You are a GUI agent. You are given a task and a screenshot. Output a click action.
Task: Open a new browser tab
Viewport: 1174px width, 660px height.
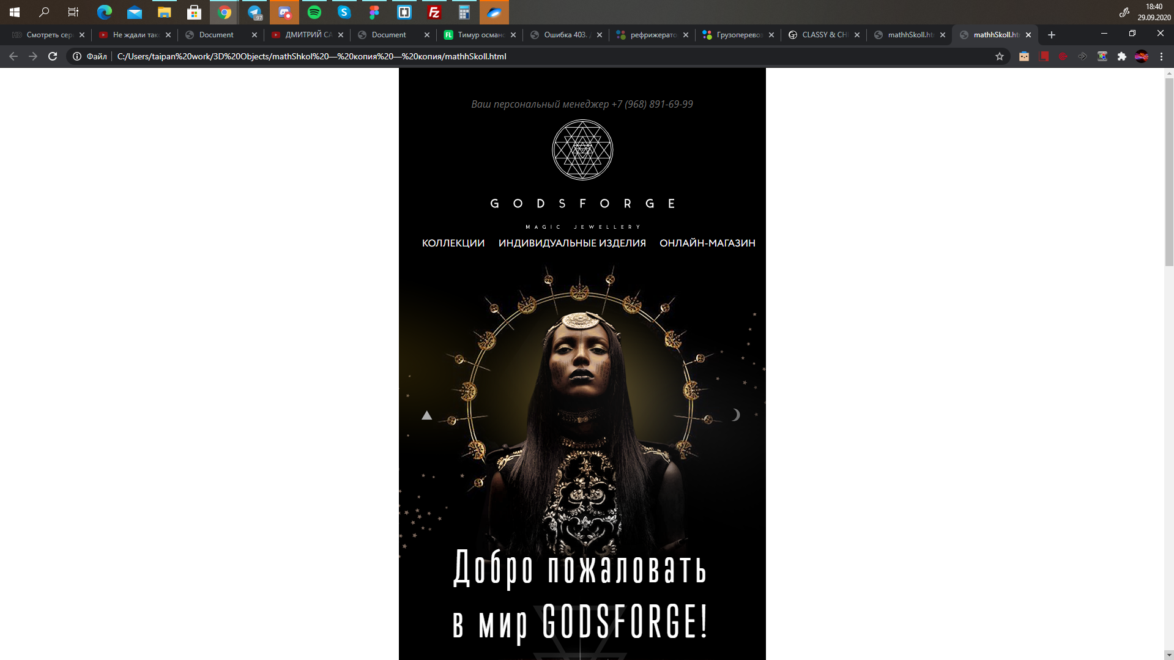1052,35
